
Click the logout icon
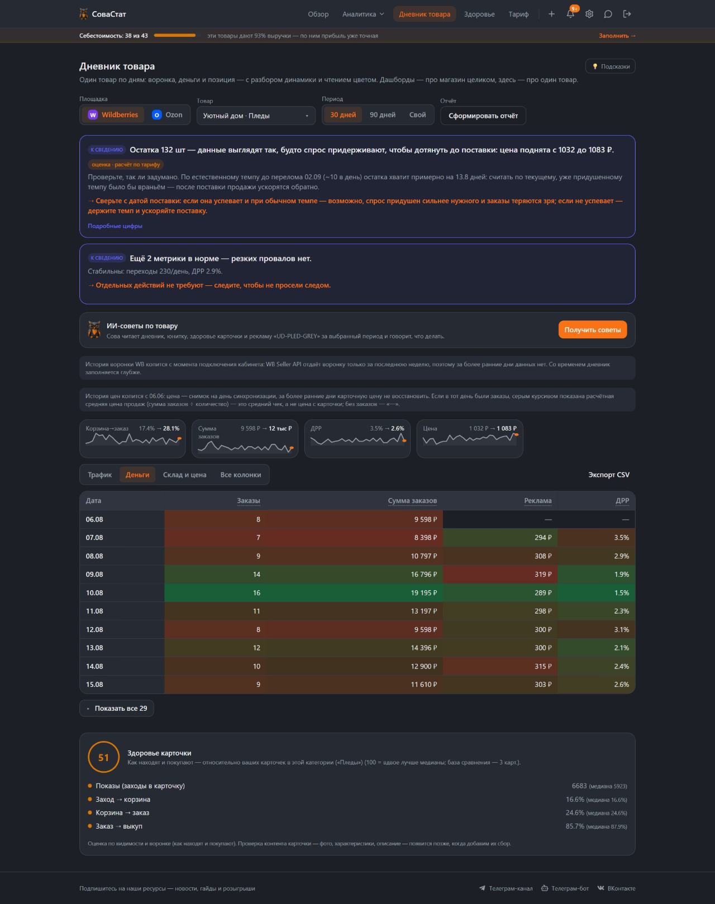point(627,14)
